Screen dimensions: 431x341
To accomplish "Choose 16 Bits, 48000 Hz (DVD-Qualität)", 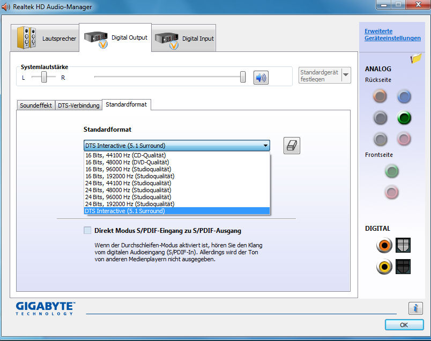I will pos(177,162).
